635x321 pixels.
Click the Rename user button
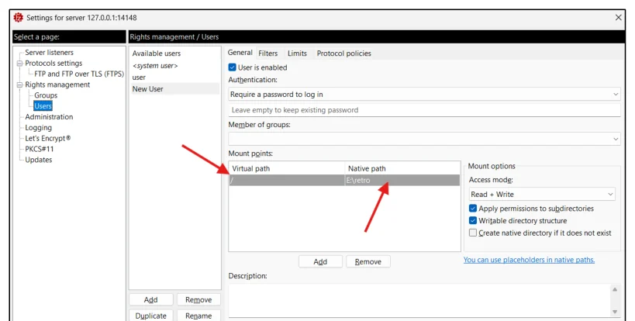(x=198, y=316)
